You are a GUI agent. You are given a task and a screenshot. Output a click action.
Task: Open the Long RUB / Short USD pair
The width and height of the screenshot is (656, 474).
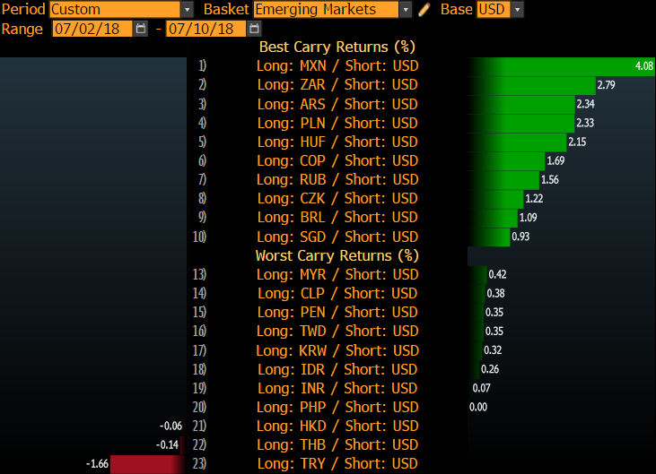pyautogui.click(x=337, y=179)
